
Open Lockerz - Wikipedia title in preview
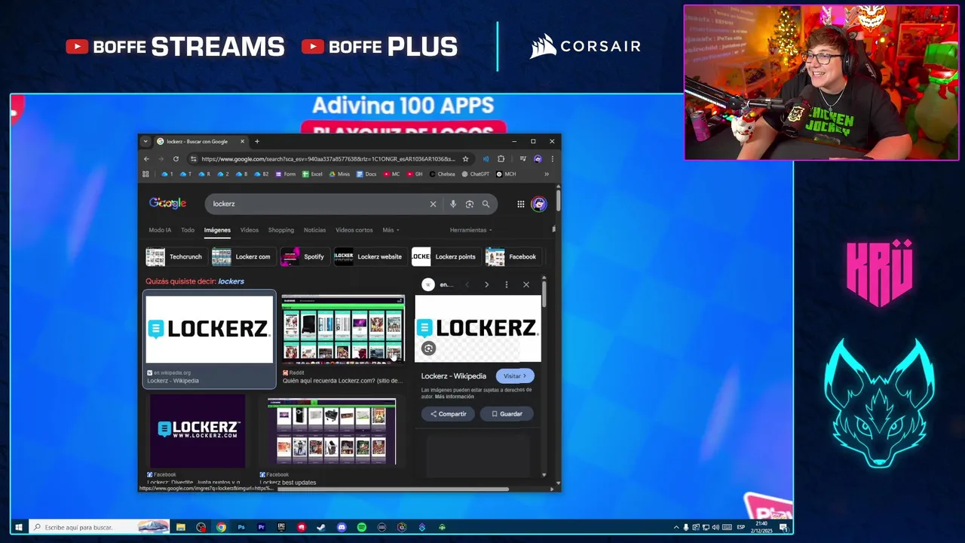[x=453, y=376]
